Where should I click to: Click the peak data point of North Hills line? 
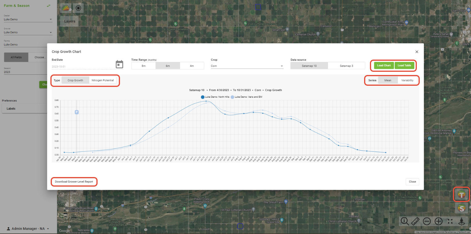tap(206, 101)
